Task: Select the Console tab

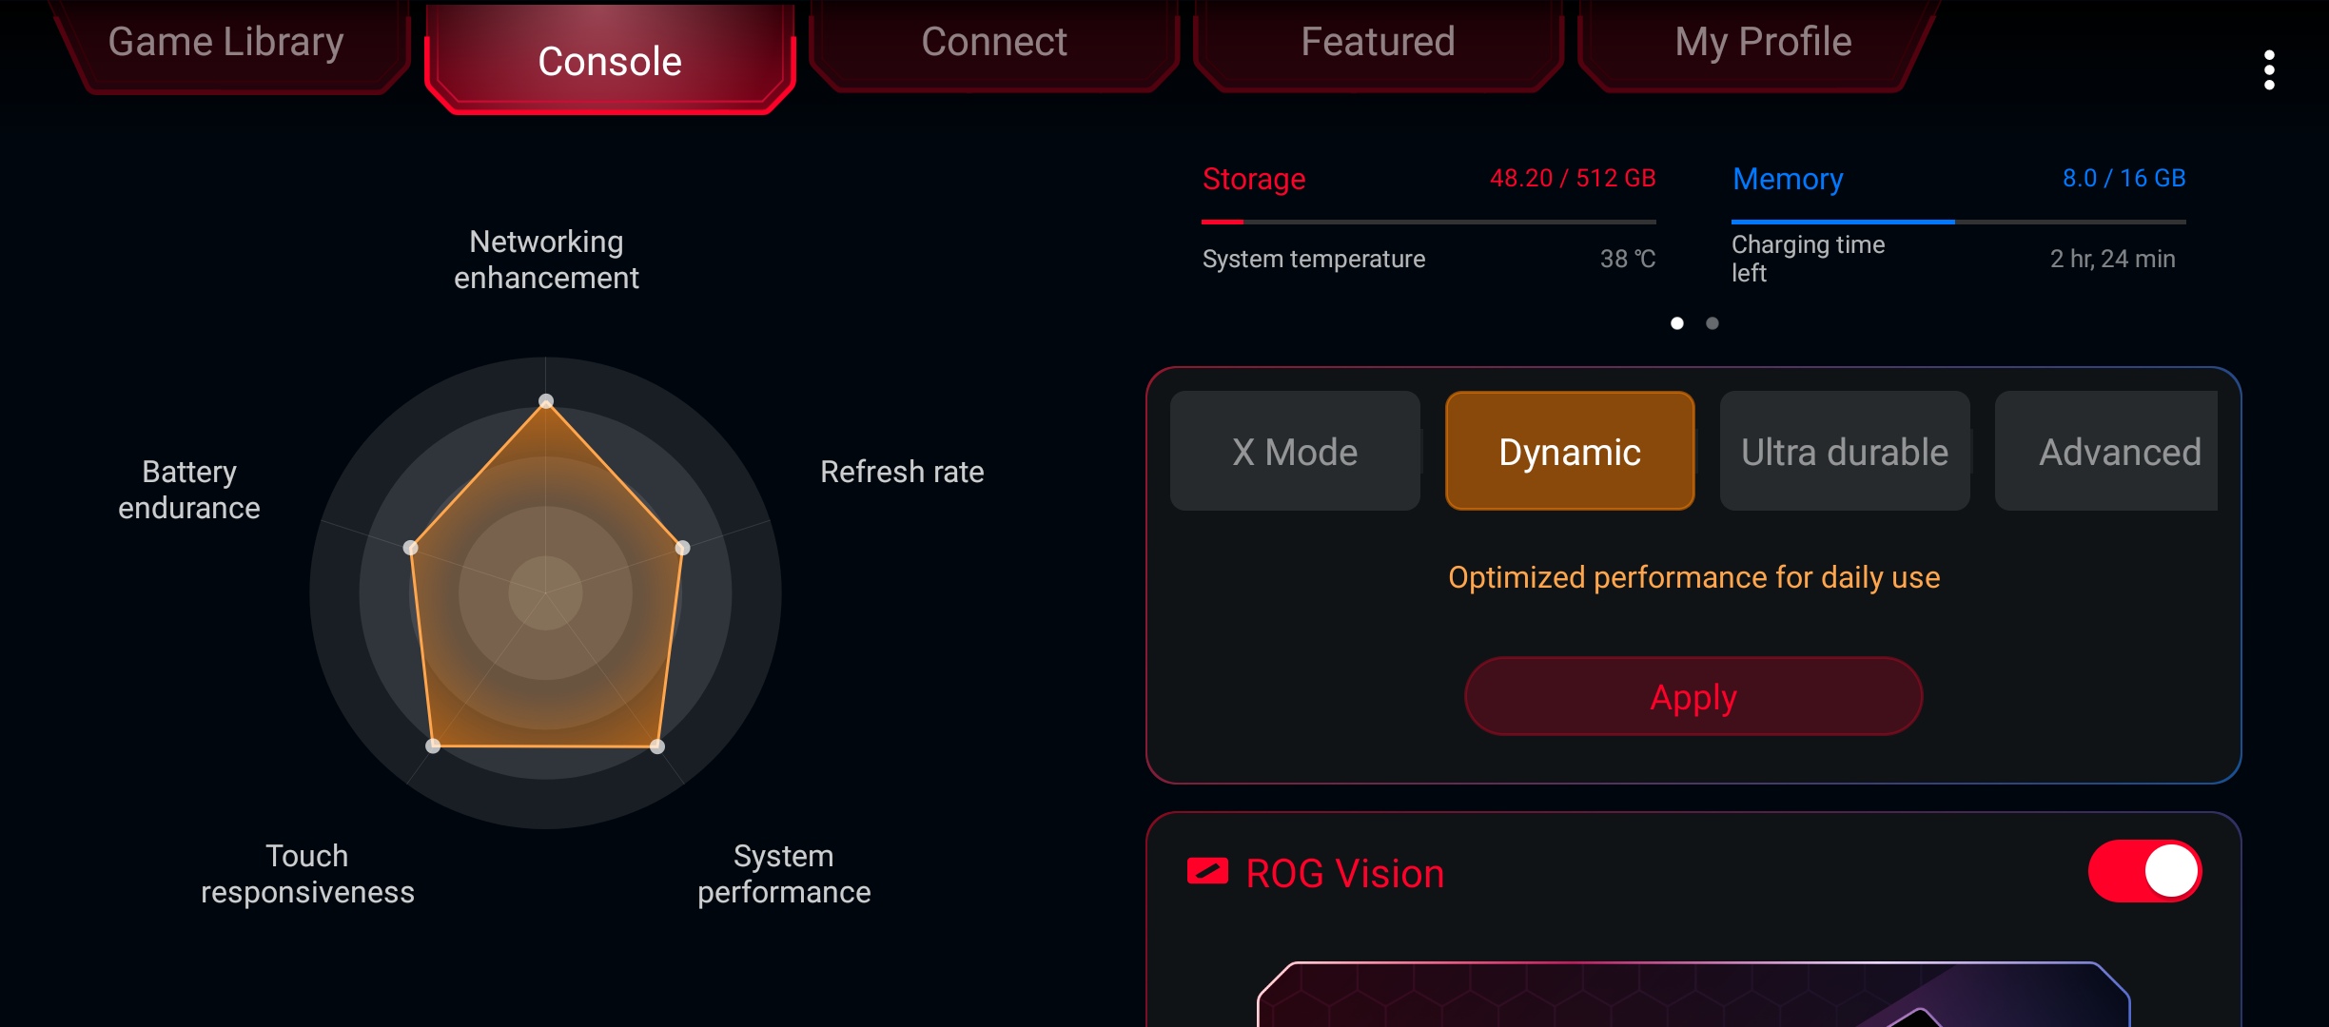Action: click(x=610, y=62)
